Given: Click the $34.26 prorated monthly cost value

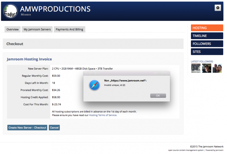Looking at the screenshot, I should (56, 90).
